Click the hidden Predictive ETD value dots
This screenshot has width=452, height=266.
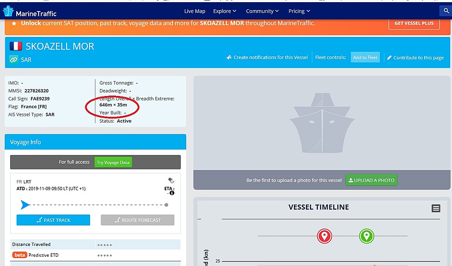(x=104, y=255)
